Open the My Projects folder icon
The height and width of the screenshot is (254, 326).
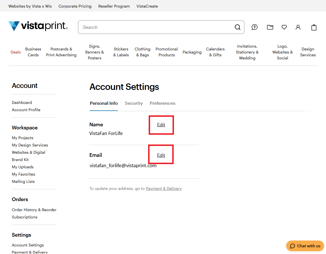coord(270,27)
